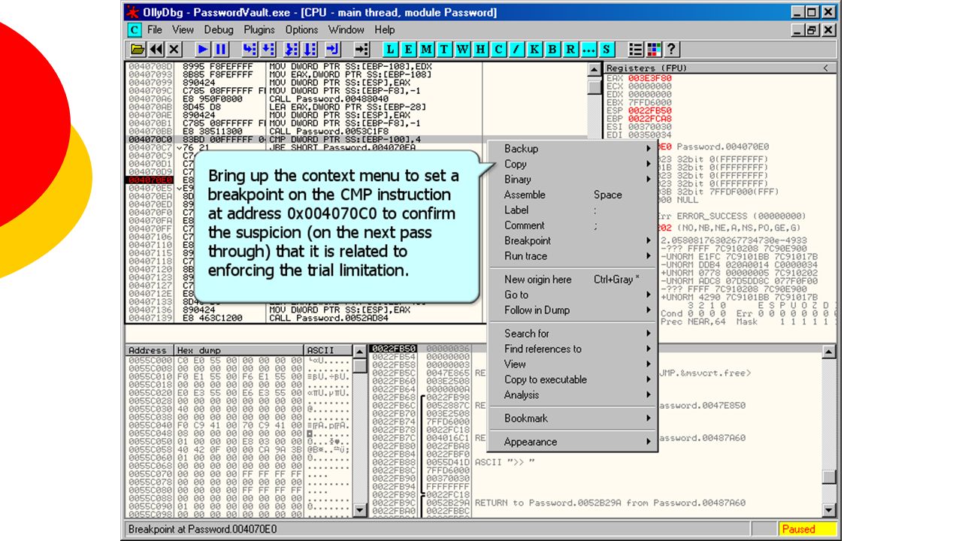Select Comment from the context menu
Viewport: 962px width, 541px height.
(x=573, y=225)
